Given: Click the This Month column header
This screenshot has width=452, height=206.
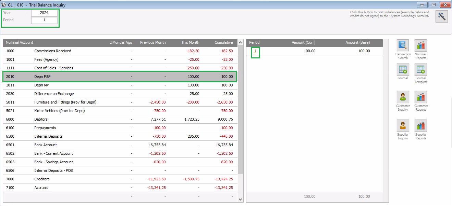Looking at the screenshot, I should 190,42.
